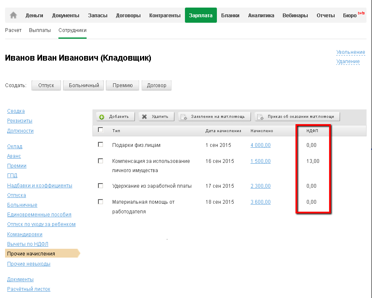Image resolution: width=372 pixels, height=298 pixels.
Task: Click the Увольнение link
Action: [351, 52]
